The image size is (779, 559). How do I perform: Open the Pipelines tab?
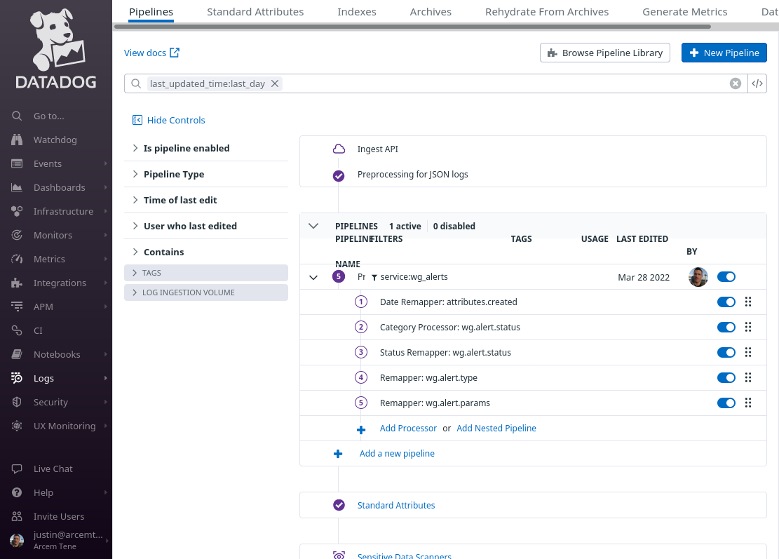[x=151, y=11]
